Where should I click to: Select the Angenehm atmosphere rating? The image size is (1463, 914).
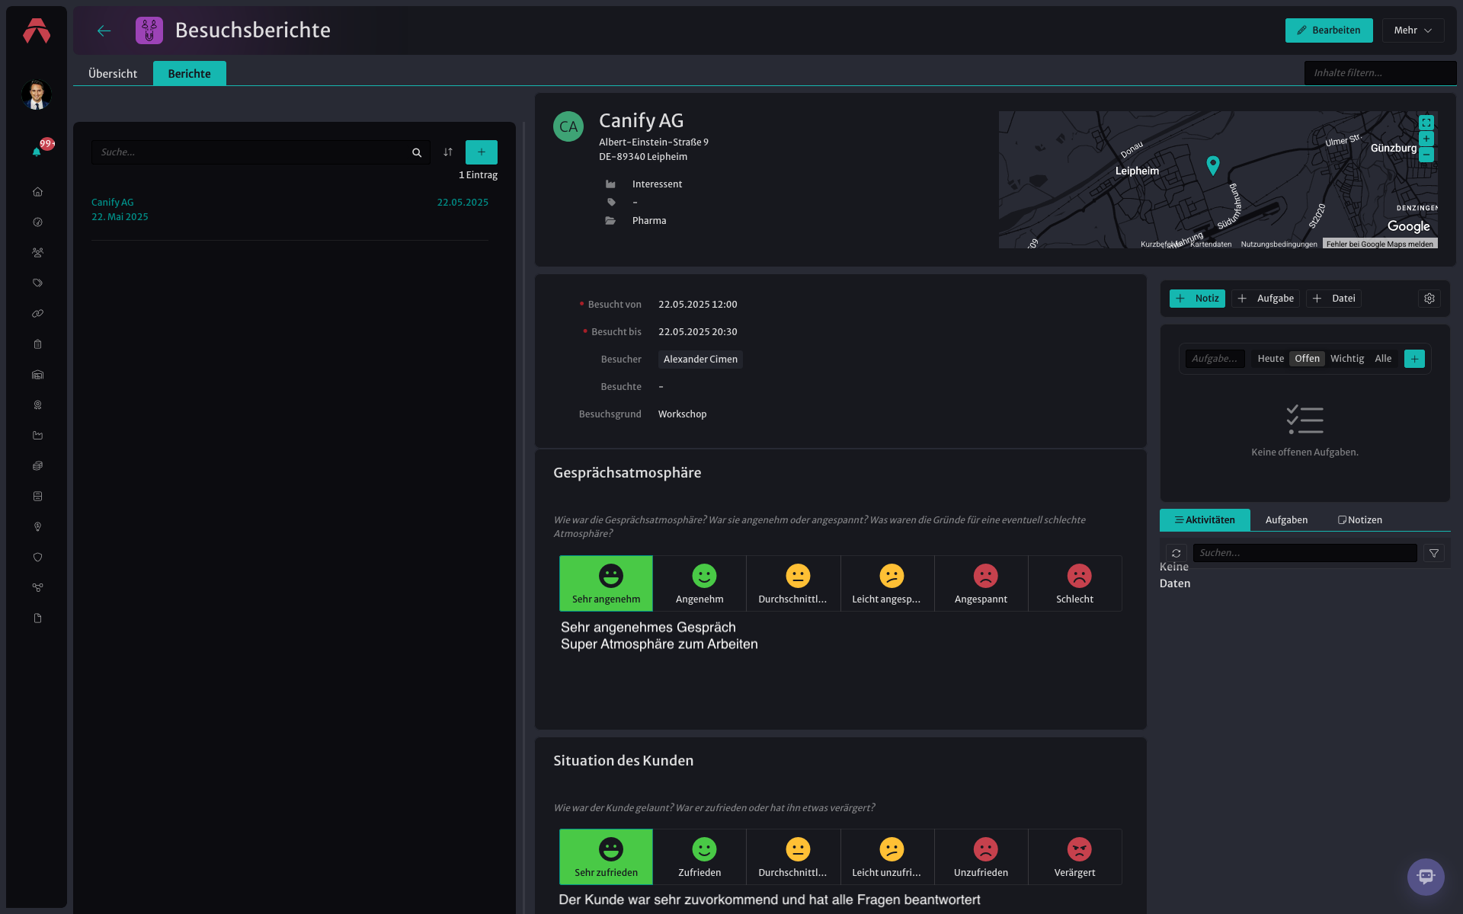[x=699, y=583]
